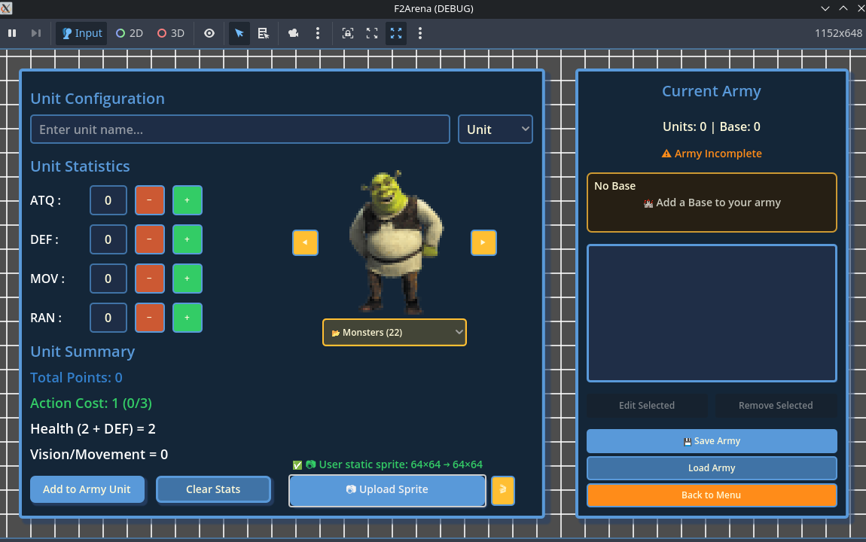Click the Load Army button

(x=712, y=468)
